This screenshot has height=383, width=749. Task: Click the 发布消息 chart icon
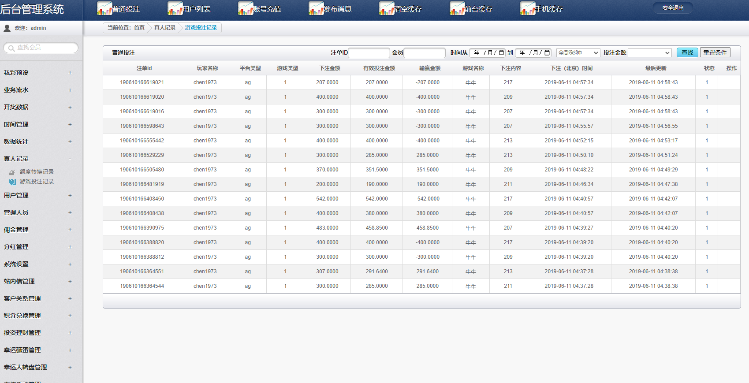(x=316, y=8)
